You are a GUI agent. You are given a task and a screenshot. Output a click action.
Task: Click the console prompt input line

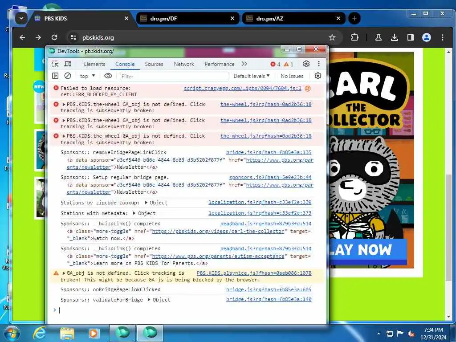[x=186, y=310]
